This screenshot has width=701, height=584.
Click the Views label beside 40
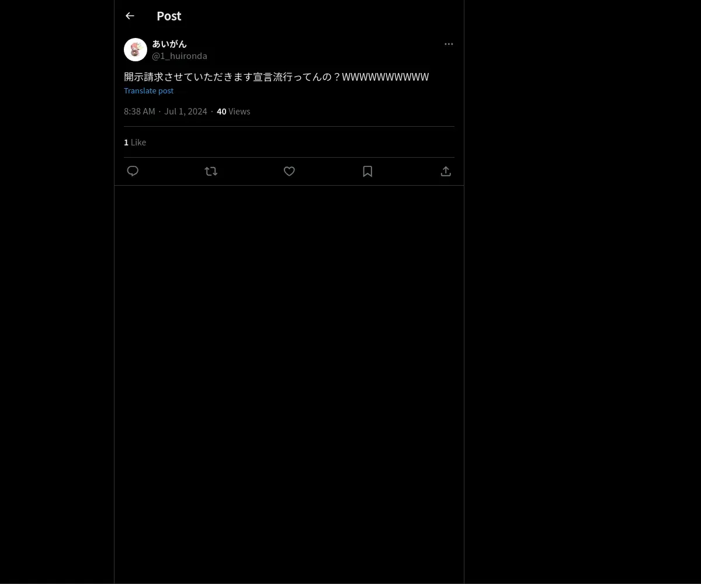coord(240,111)
